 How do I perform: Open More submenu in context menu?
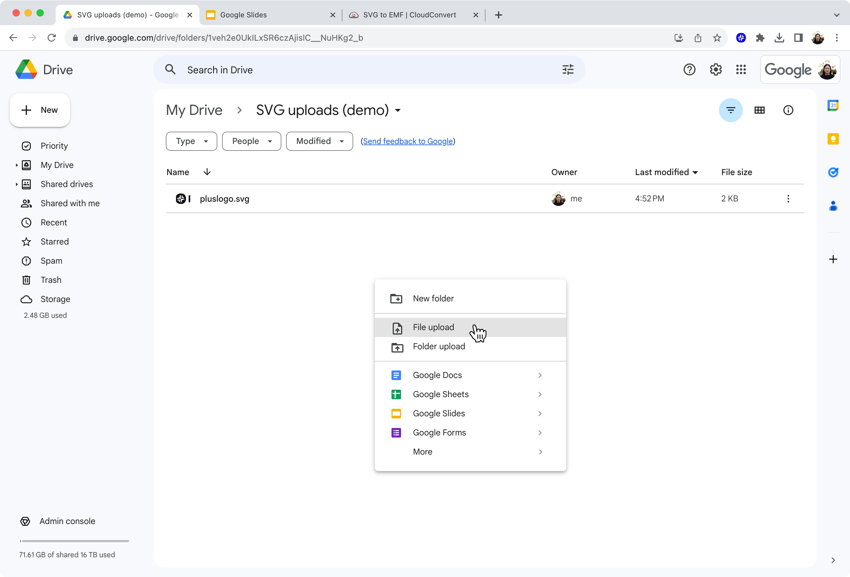[x=470, y=452]
